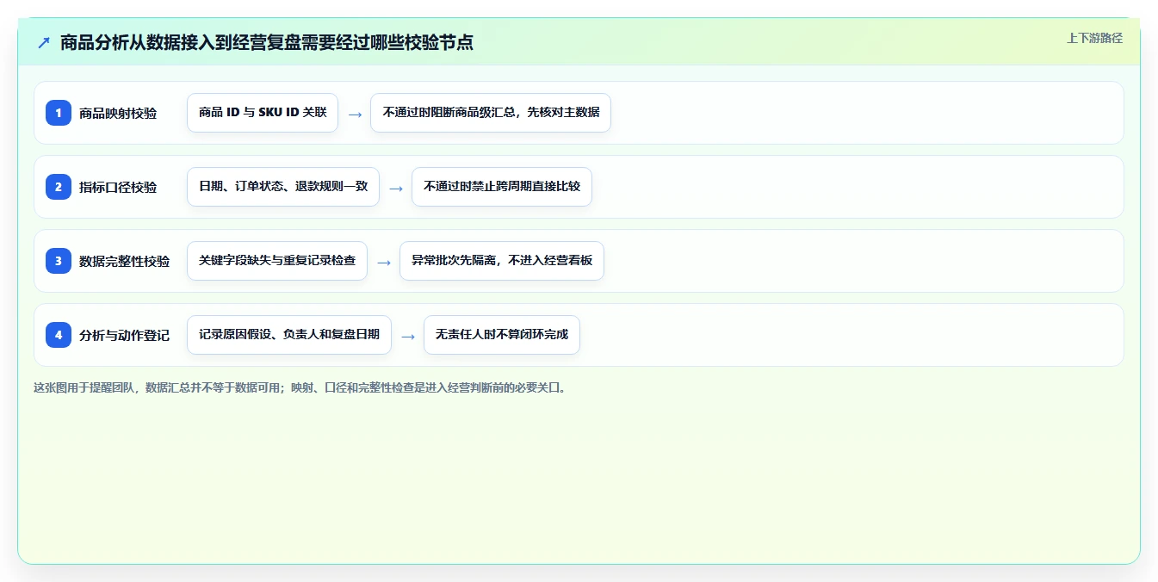Click the 日期、订单状态、退款规则一致 box
1158x582 pixels.
(283, 187)
